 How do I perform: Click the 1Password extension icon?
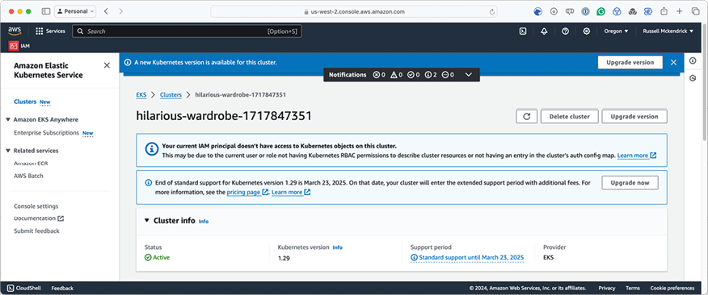click(x=585, y=11)
